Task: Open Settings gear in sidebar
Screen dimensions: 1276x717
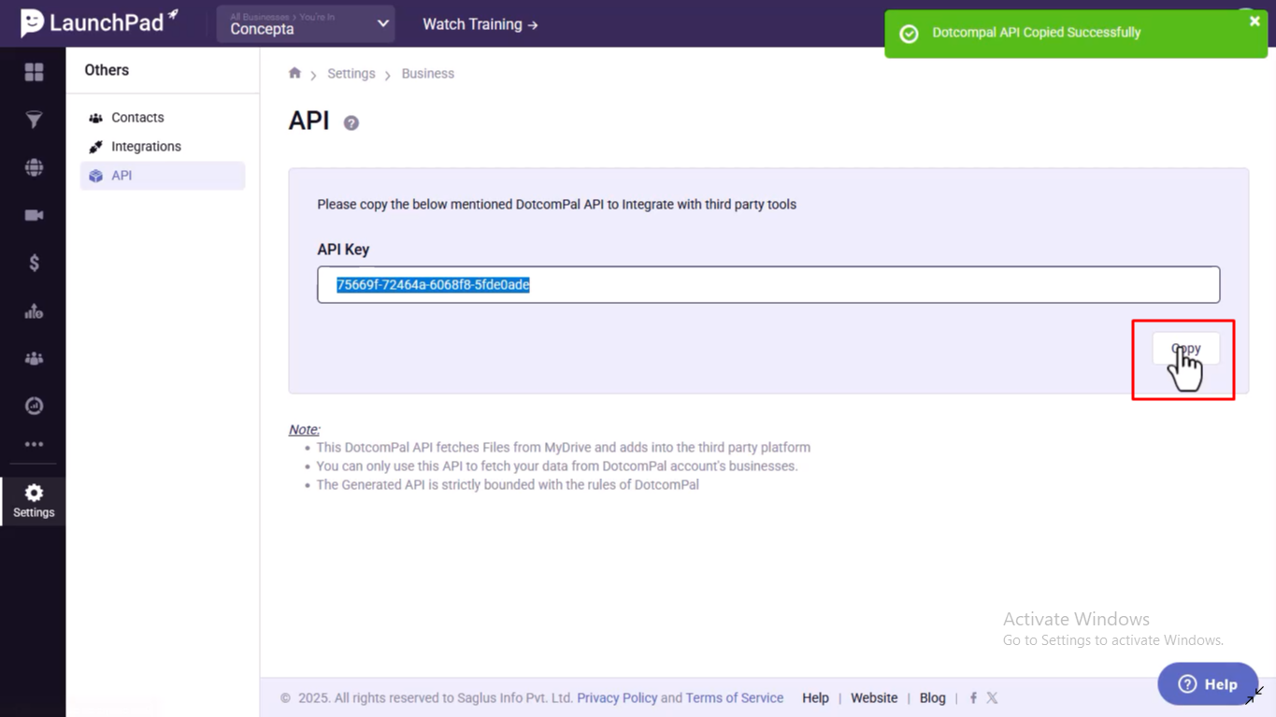Action: coord(34,501)
